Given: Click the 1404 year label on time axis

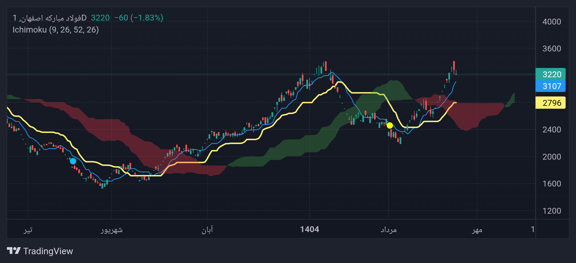Looking at the screenshot, I should coord(310,229).
